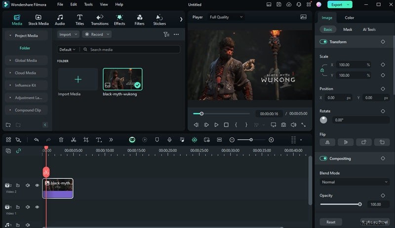Open the Import dropdown in media panel
Viewport: 395px width, 228px height.
68,34
